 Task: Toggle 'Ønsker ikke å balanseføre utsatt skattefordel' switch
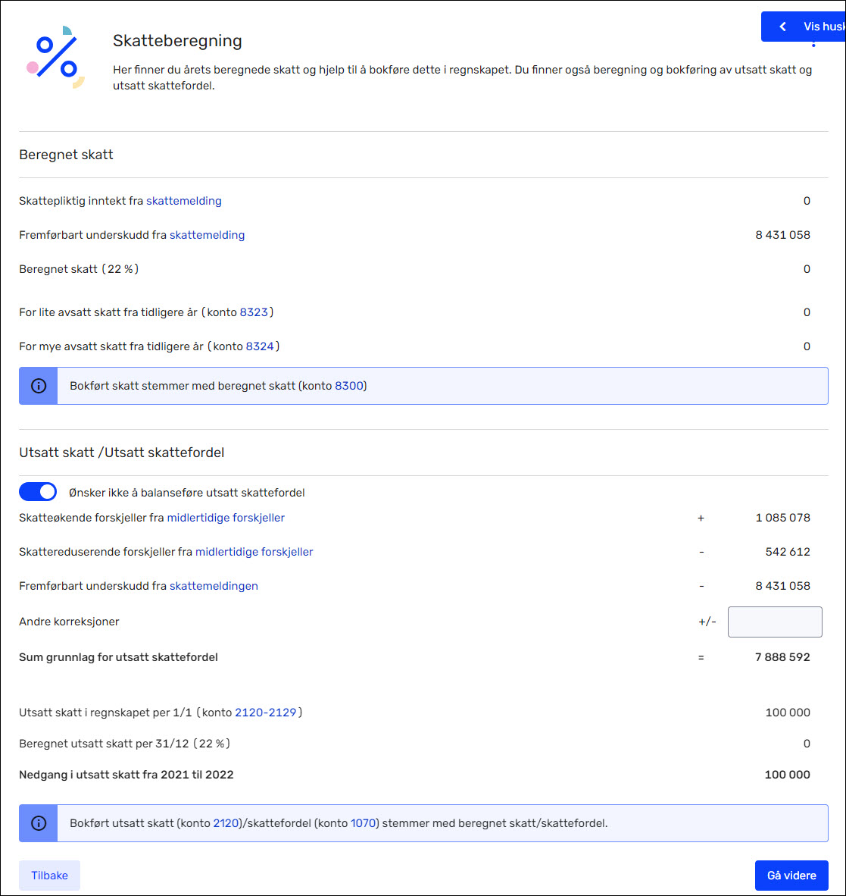(38, 491)
